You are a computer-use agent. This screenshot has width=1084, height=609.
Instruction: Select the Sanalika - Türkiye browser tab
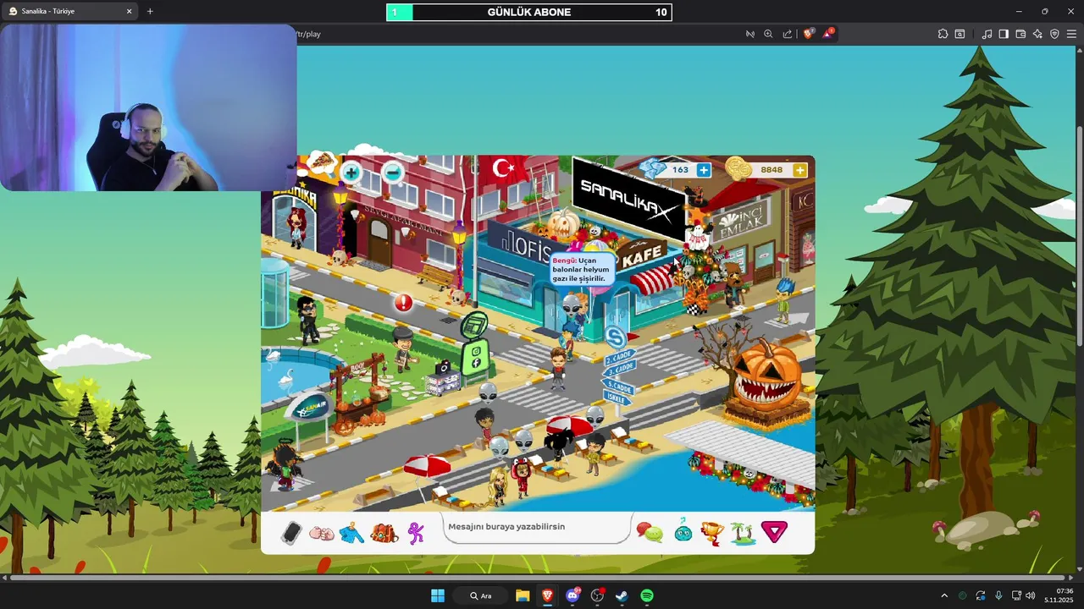[x=71, y=11]
